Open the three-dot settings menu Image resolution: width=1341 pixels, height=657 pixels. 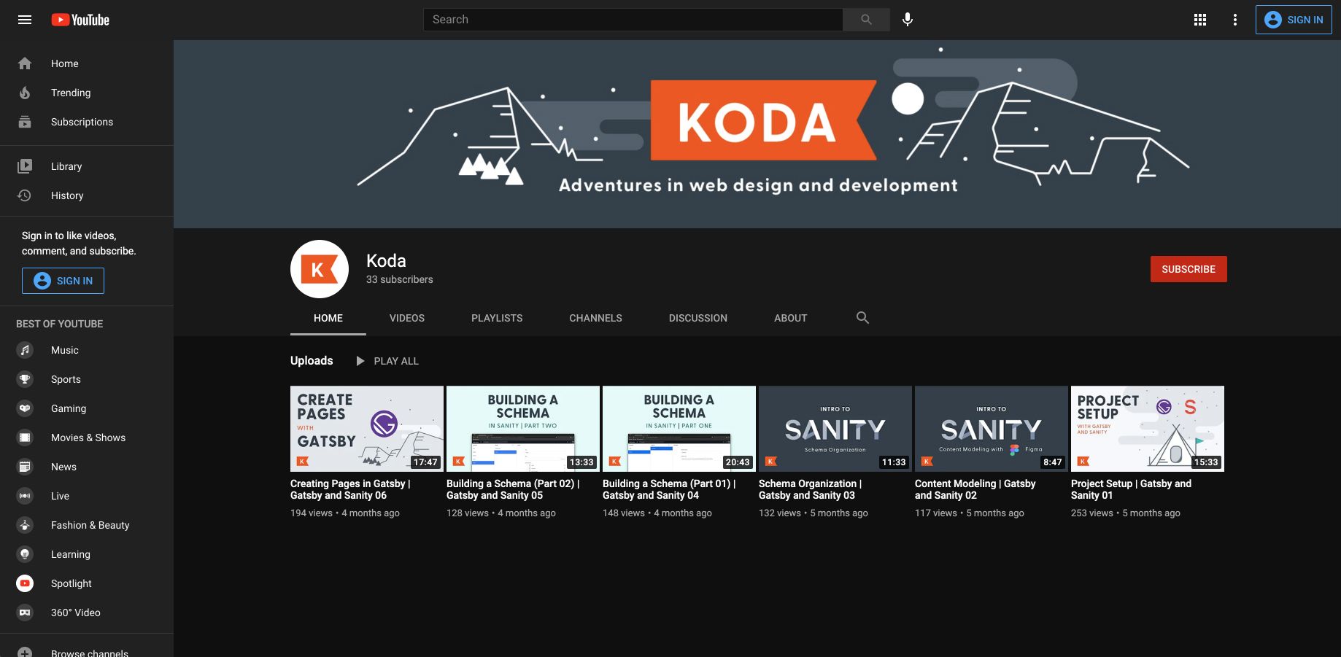(1235, 20)
